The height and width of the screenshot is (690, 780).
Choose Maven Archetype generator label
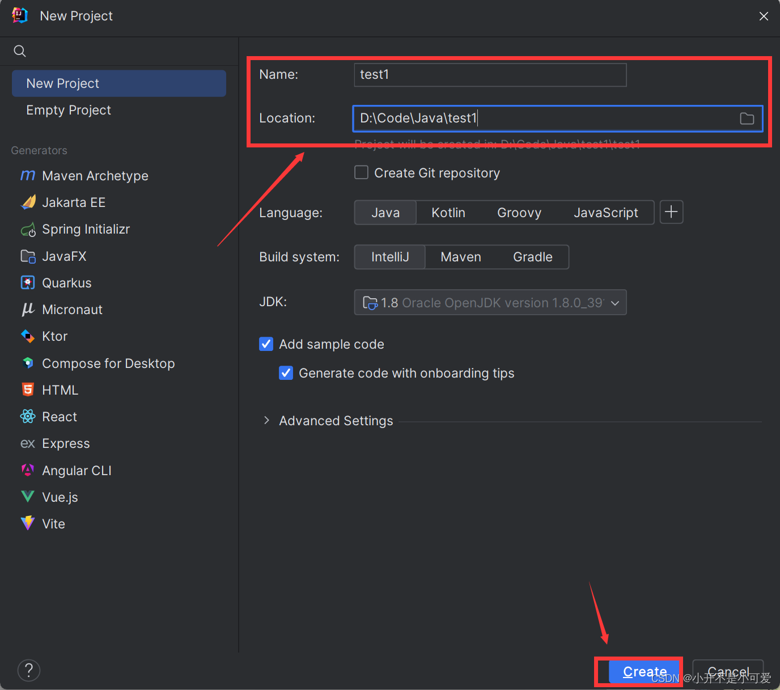(x=95, y=176)
